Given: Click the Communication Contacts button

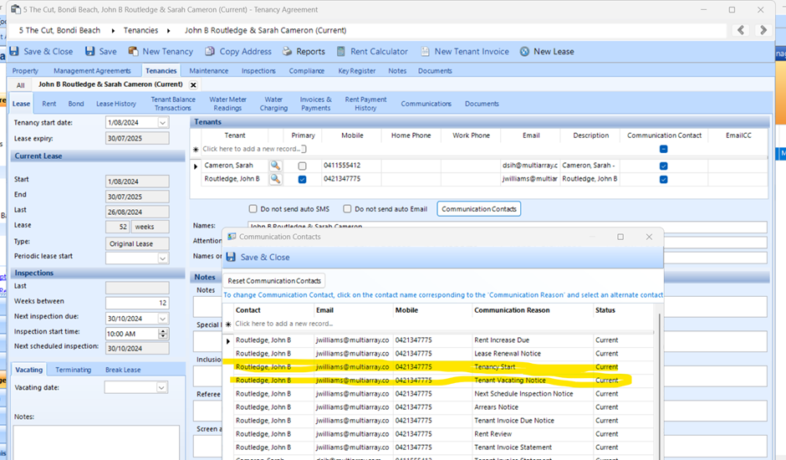Looking at the screenshot, I should pyautogui.click(x=478, y=209).
